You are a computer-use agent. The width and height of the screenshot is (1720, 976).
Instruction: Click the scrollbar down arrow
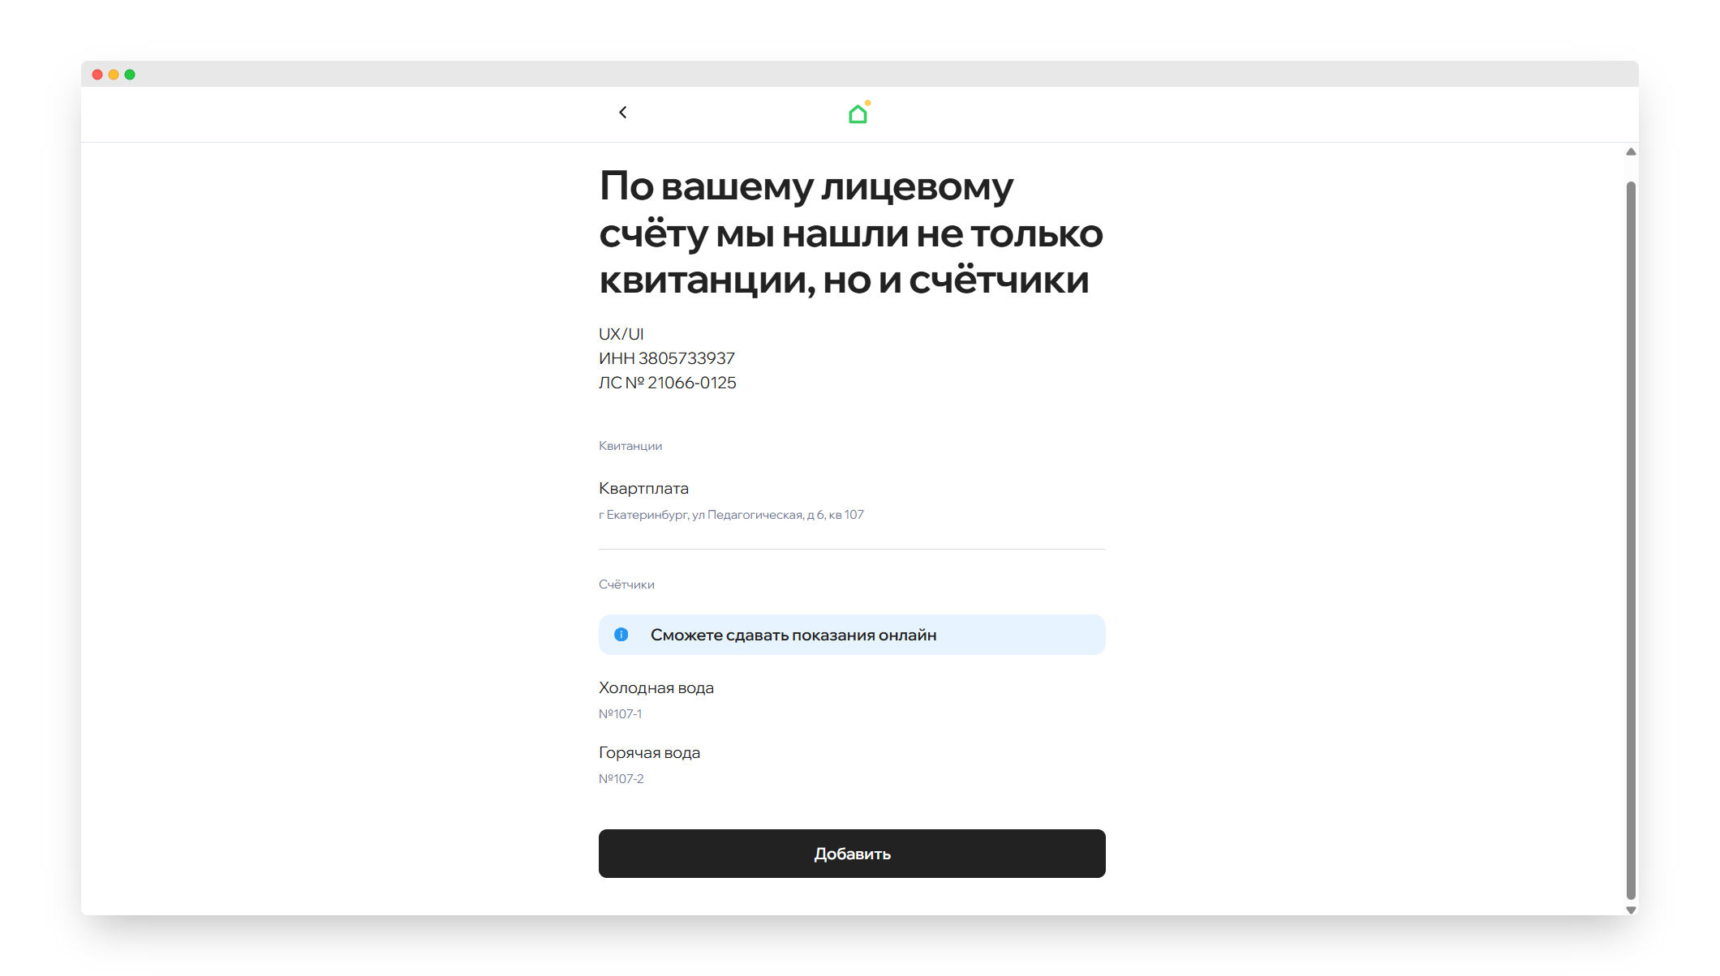pyautogui.click(x=1631, y=910)
